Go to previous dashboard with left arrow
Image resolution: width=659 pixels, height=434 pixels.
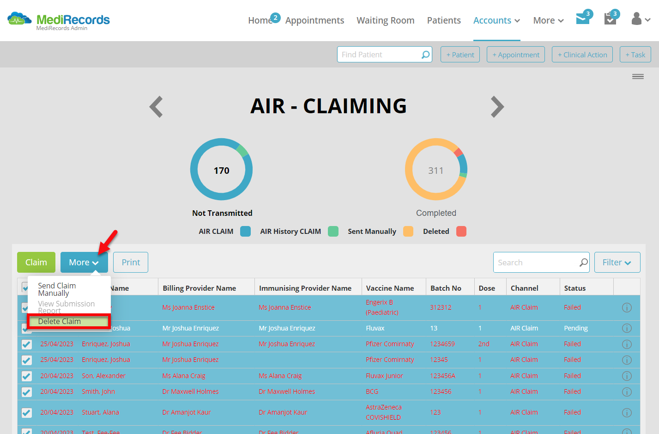[157, 107]
